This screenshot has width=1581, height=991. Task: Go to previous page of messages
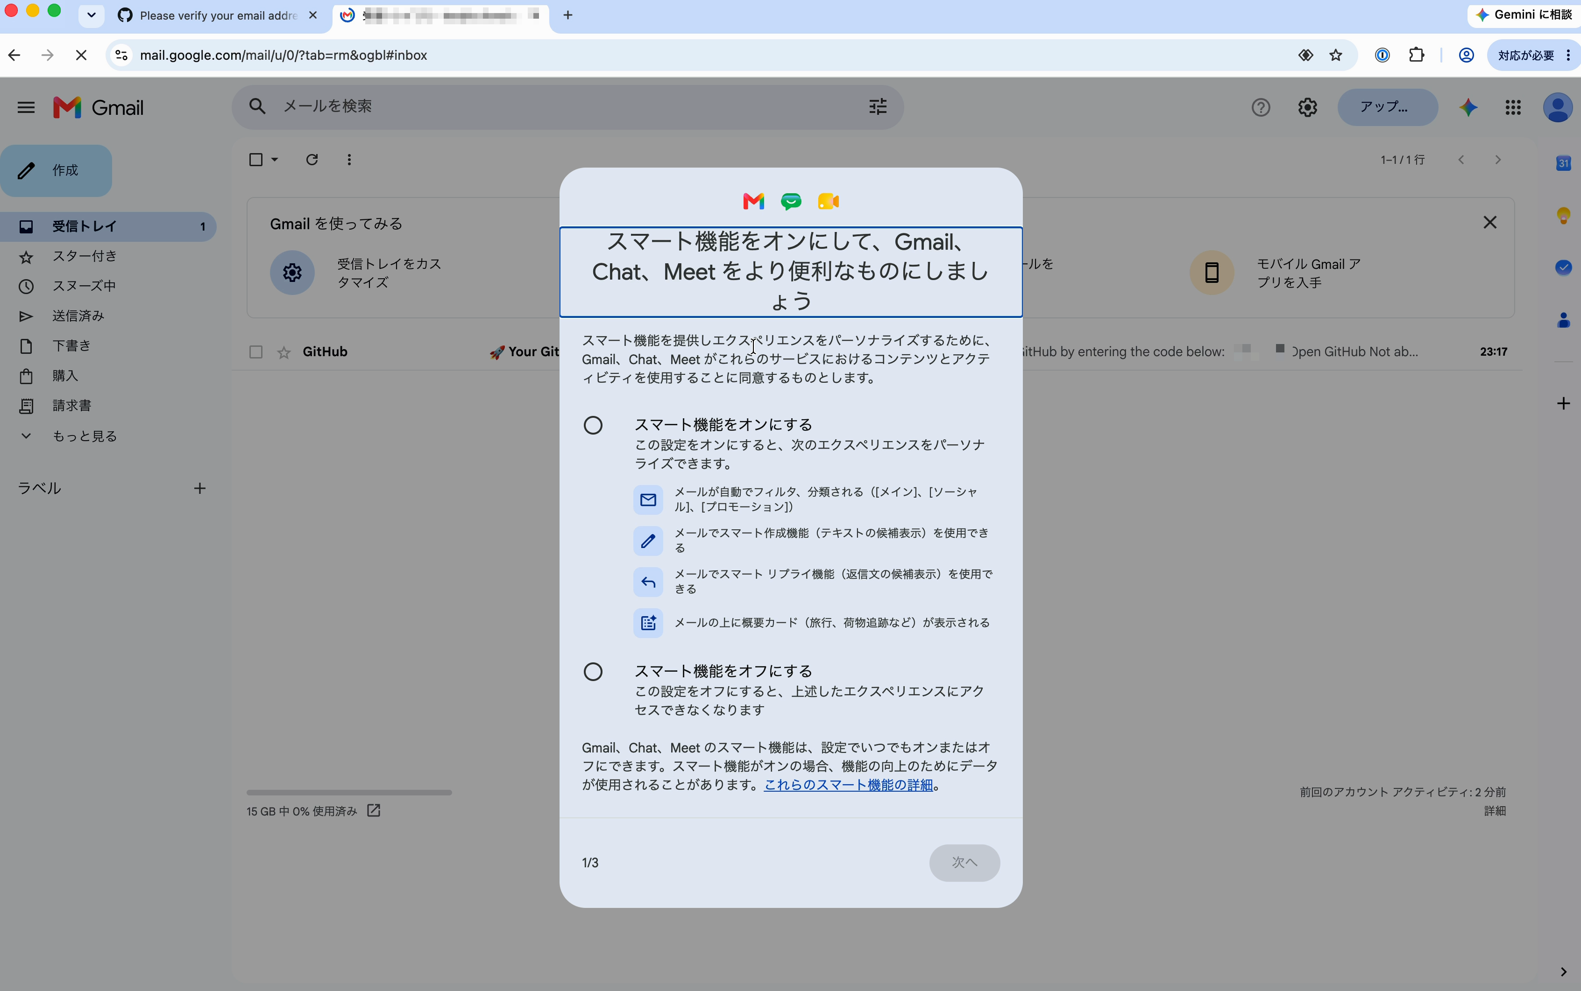pos(1461,159)
